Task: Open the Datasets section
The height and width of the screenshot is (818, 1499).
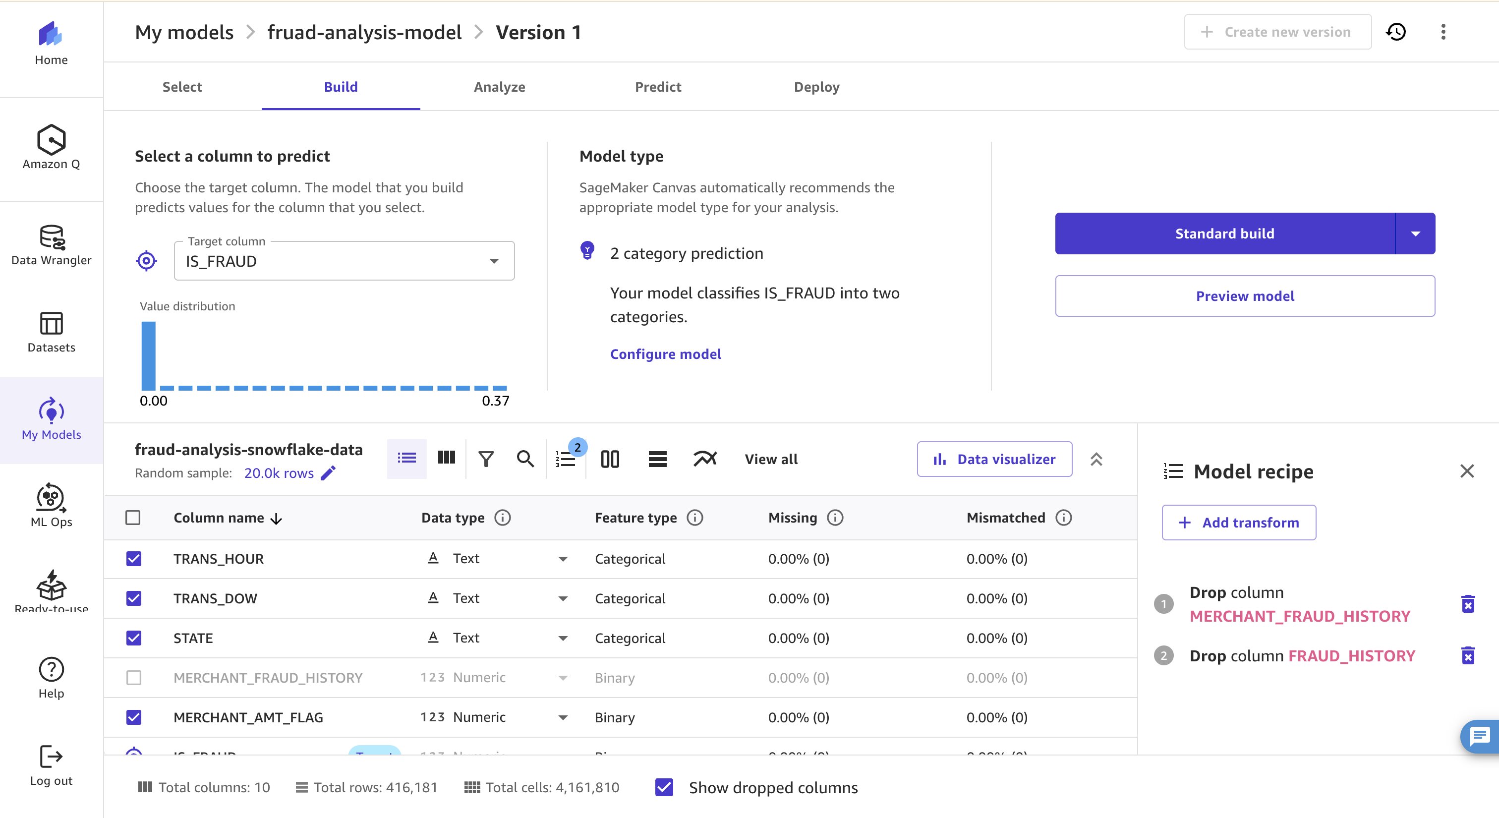Action: click(x=51, y=332)
